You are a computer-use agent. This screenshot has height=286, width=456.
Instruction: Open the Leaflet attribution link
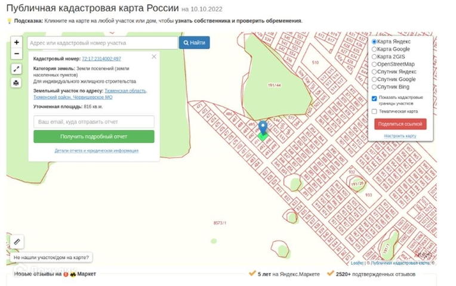pos(357,263)
